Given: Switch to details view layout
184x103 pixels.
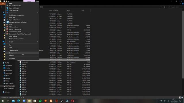Looking at the screenshot, I should [x=180, y=97].
